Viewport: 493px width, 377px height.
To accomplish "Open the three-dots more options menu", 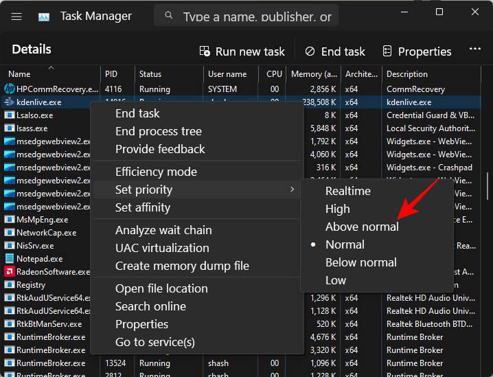I will (x=474, y=49).
